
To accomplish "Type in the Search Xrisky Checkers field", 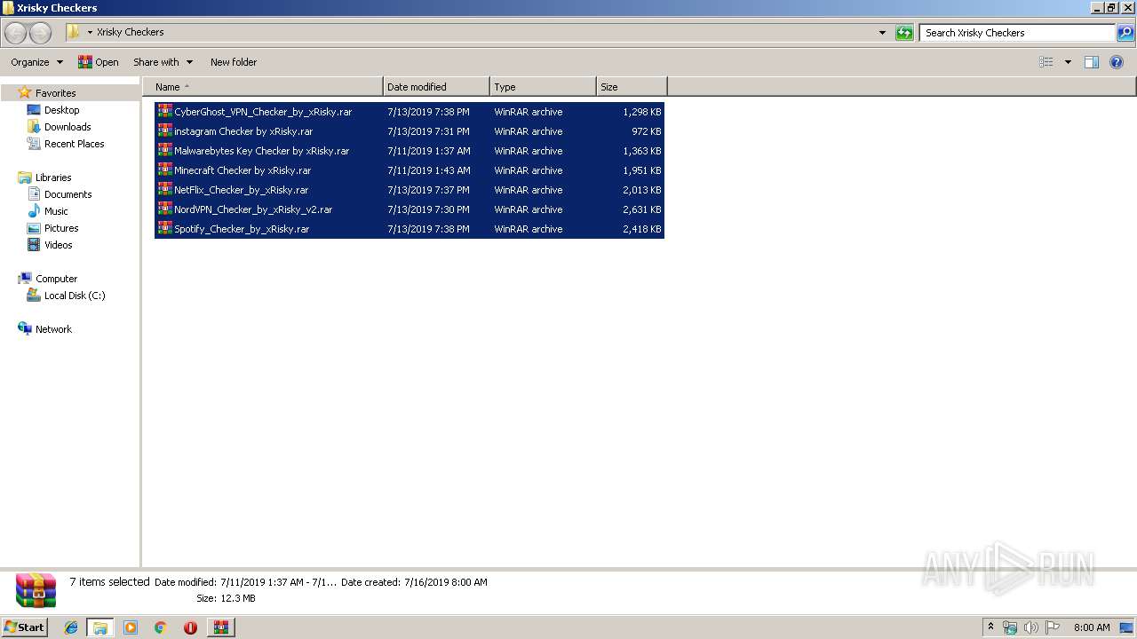I will pyautogui.click(x=1017, y=33).
